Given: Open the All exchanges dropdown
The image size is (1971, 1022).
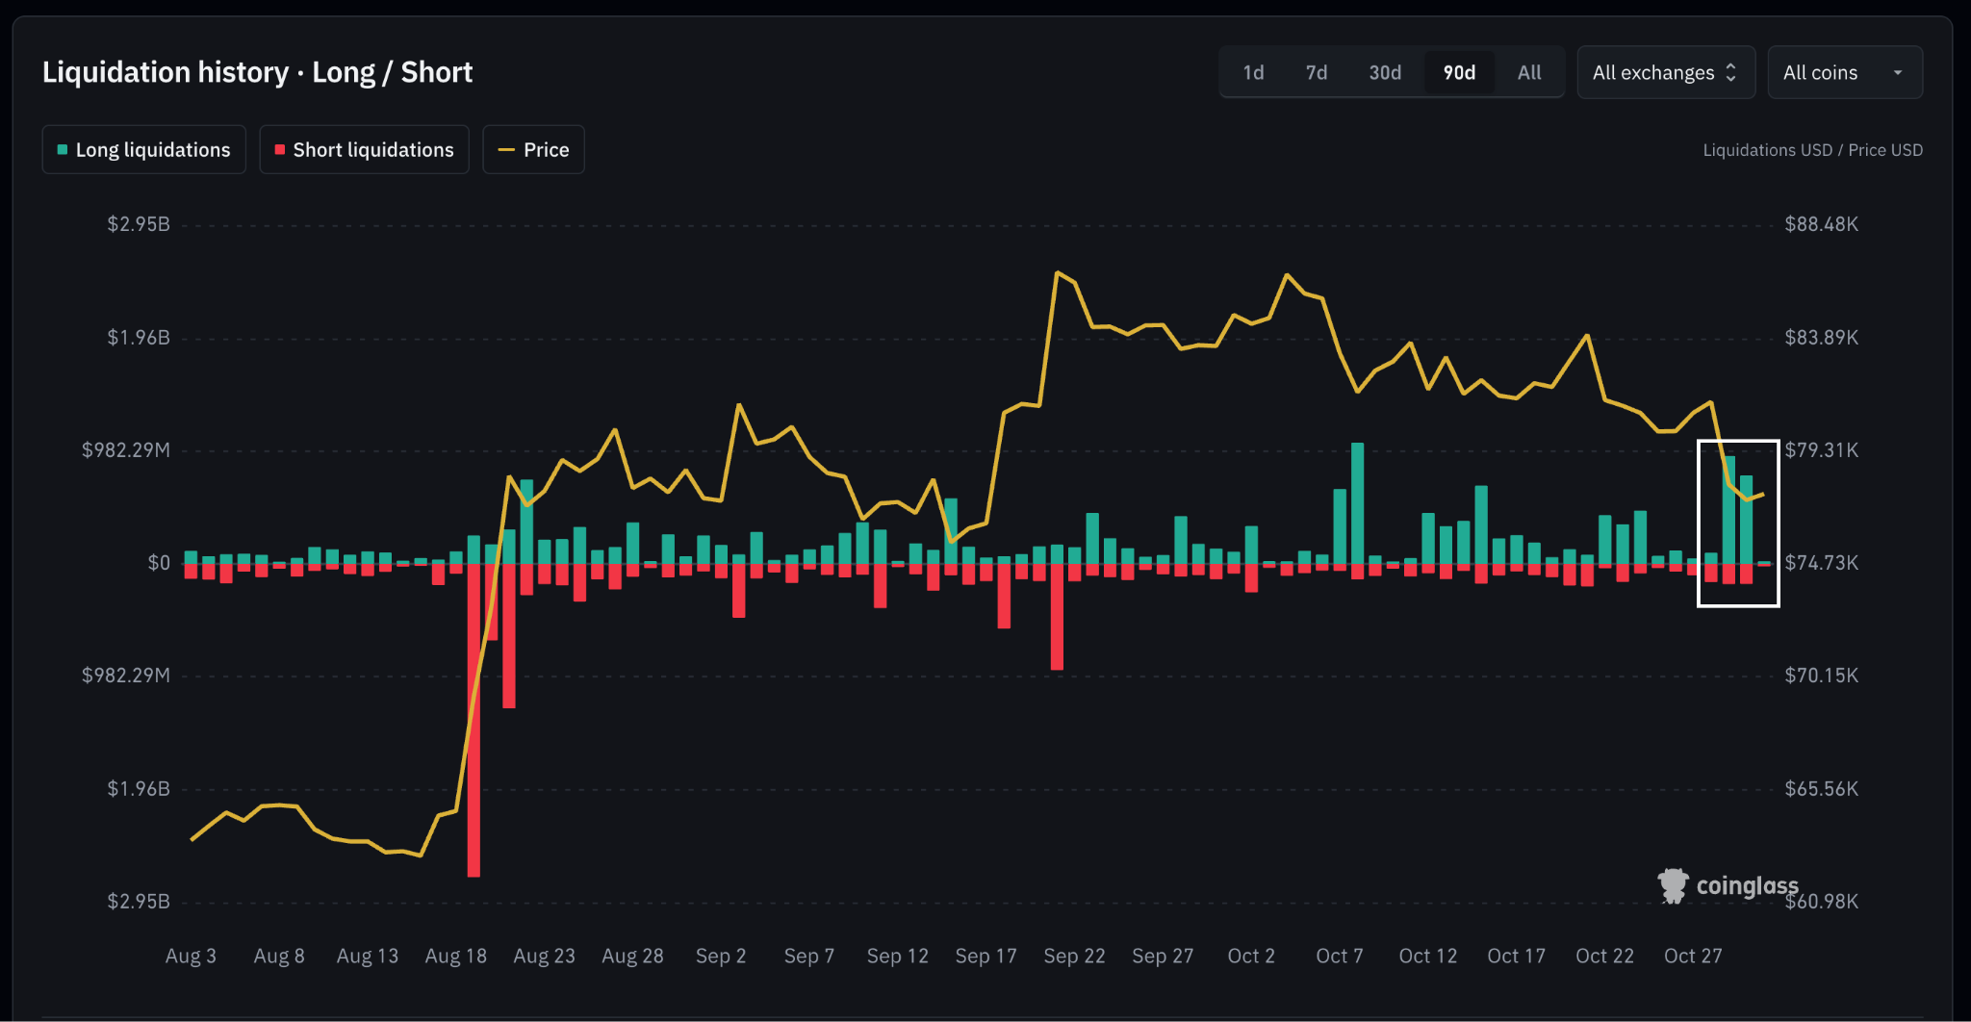Looking at the screenshot, I should tap(1666, 72).
